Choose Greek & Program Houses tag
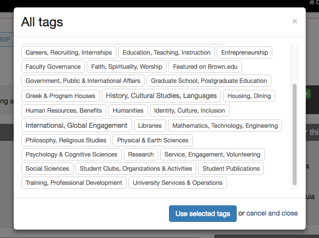 [60, 96]
